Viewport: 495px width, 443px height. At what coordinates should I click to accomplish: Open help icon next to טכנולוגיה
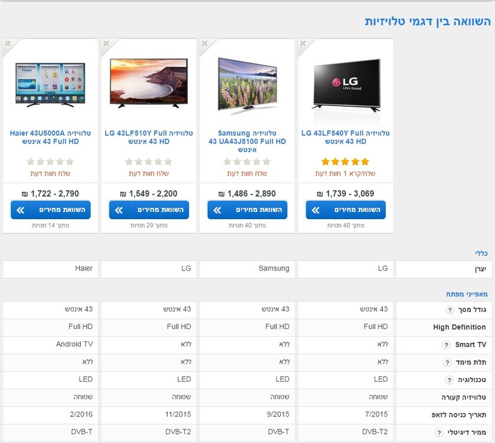[449, 380]
